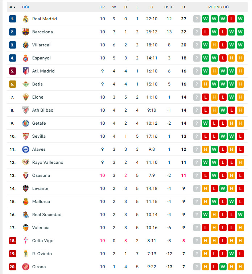The image size is (252, 274).
Task: Open the Rayo Vallecano team link
Action: coord(47,162)
